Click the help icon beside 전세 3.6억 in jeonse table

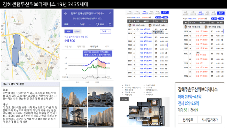[x=206, y=18]
